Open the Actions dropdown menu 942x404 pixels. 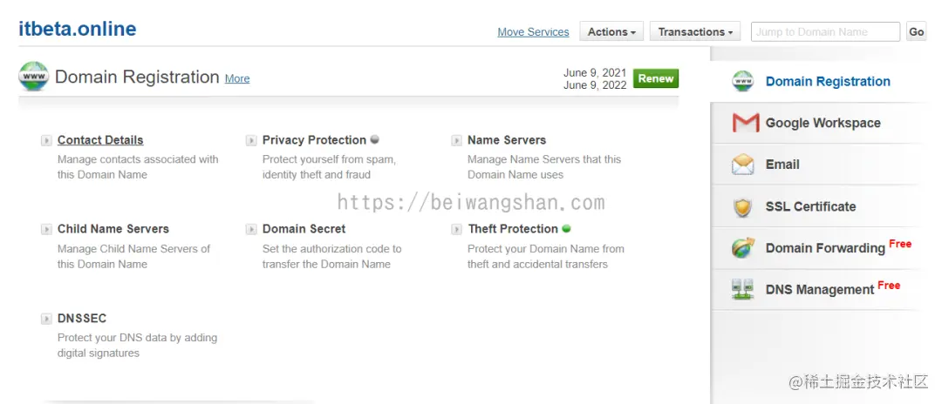pos(611,31)
